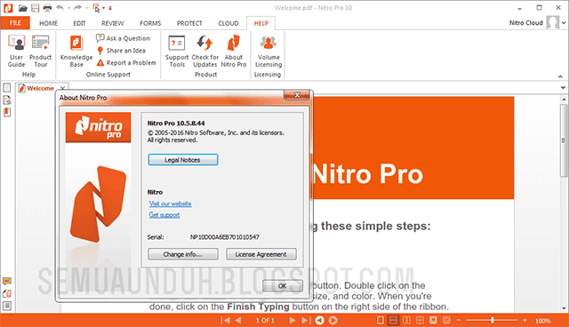Screen dimensions: 569x327
Task: Click About Nitro Pro ribbon icon
Action: tap(233, 51)
